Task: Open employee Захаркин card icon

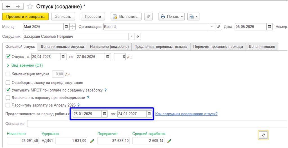Action: tap(138, 36)
